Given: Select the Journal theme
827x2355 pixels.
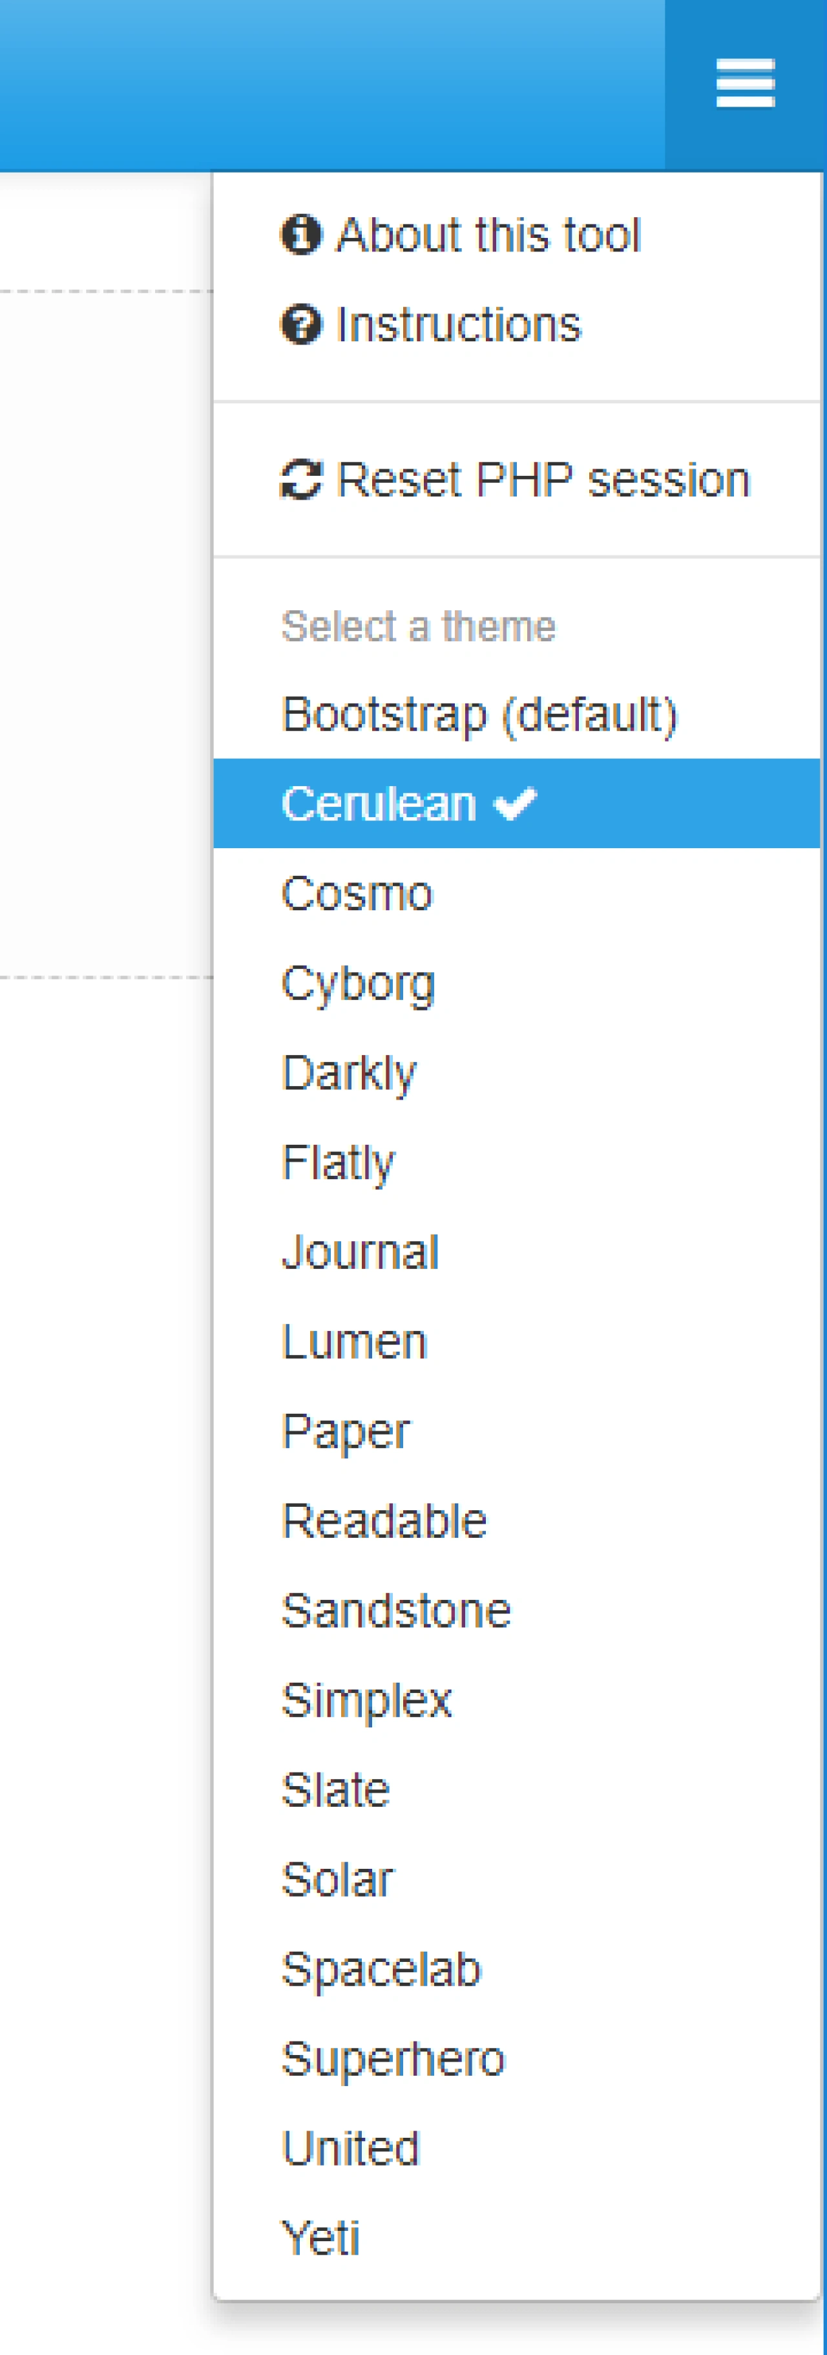Looking at the screenshot, I should click(x=360, y=1251).
